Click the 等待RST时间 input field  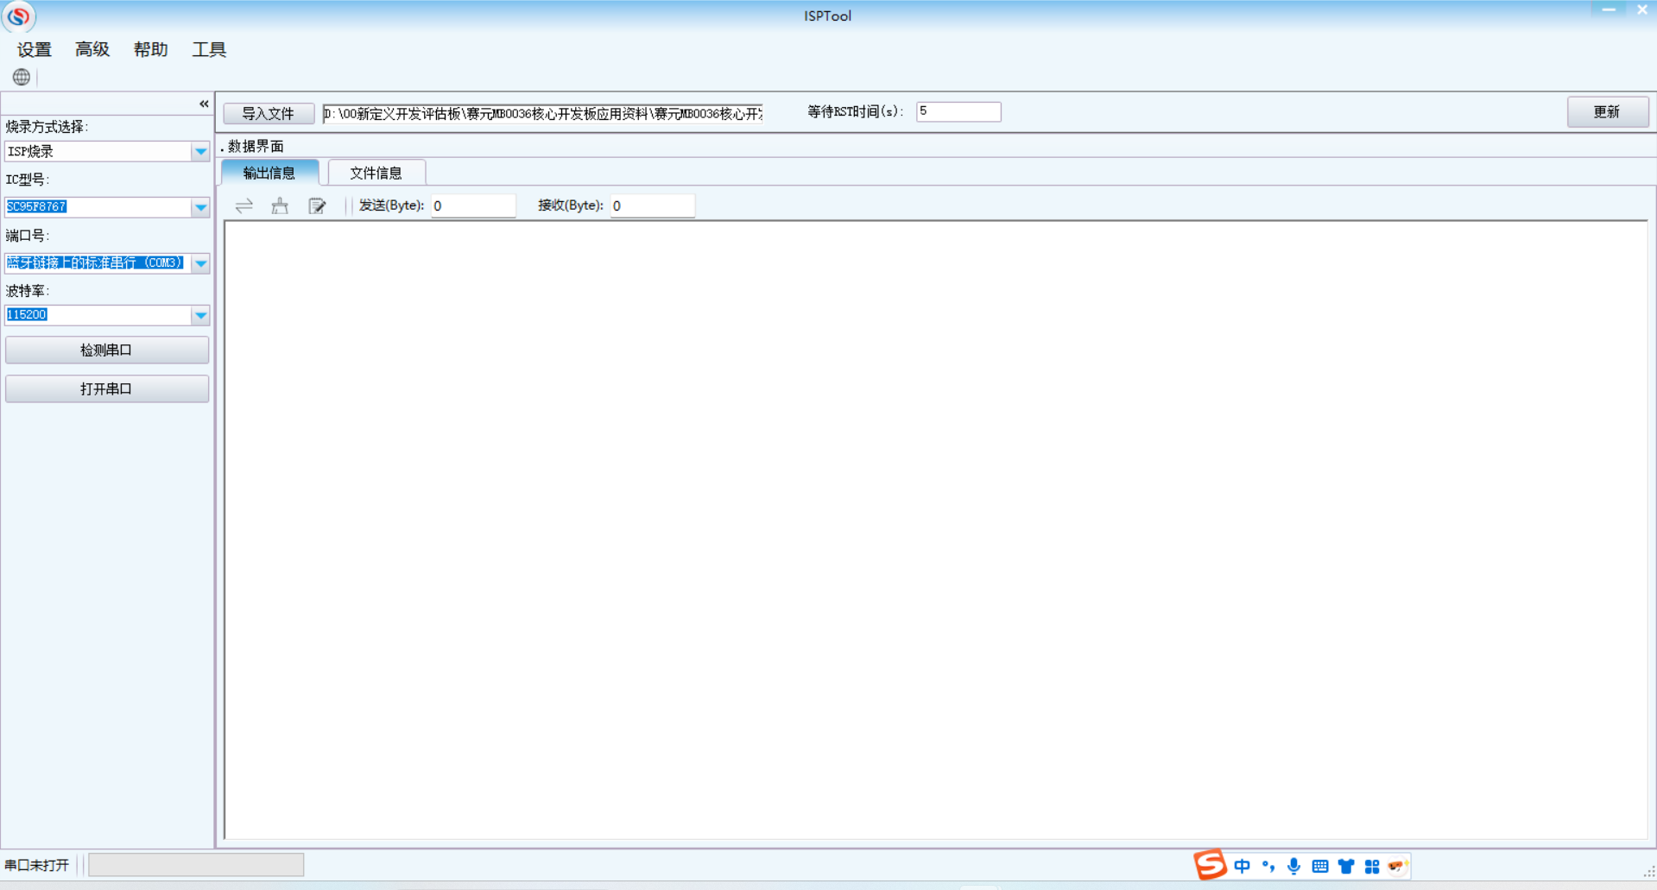(958, 111)
